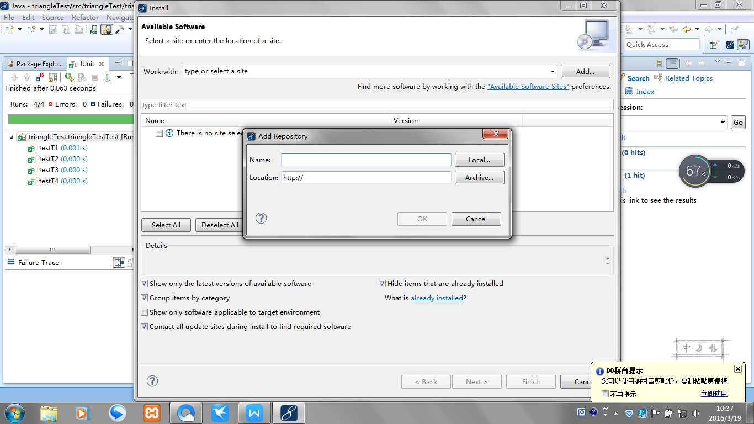
Task: Open the Windows Start button
Action: point(14,413)
